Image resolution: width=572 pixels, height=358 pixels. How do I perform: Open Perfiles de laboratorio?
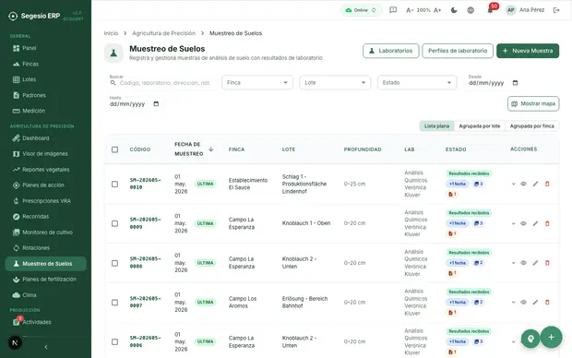(458, 51)
